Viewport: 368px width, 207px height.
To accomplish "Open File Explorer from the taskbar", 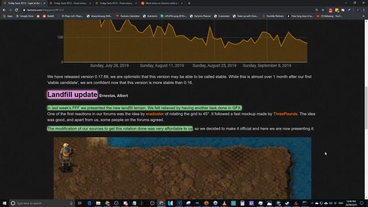I will (x=98, y=203).
